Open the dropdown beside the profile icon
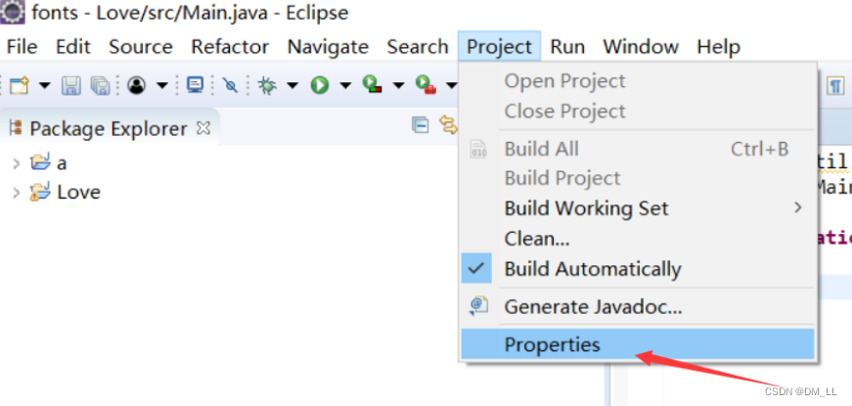This screenshot has height=406, width=852. click(x=162, y=85)
